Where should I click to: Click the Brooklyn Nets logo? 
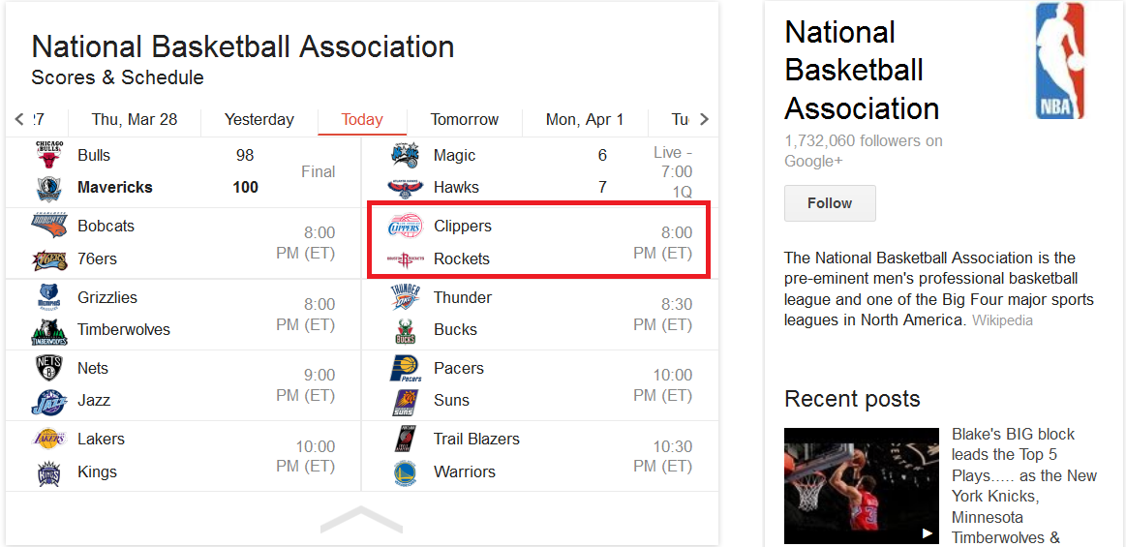[48, 368]
